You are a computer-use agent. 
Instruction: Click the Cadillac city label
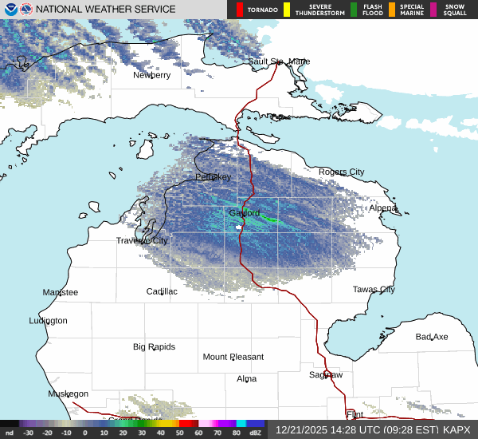[162, 291]
